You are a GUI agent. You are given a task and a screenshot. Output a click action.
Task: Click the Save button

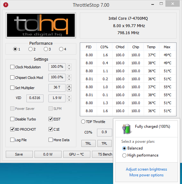pos(19,154)
